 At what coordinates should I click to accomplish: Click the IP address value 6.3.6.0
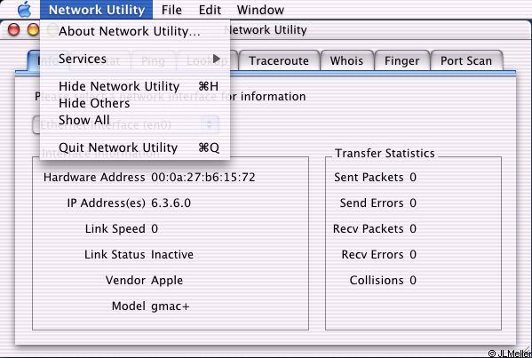[x=171, y=203]
